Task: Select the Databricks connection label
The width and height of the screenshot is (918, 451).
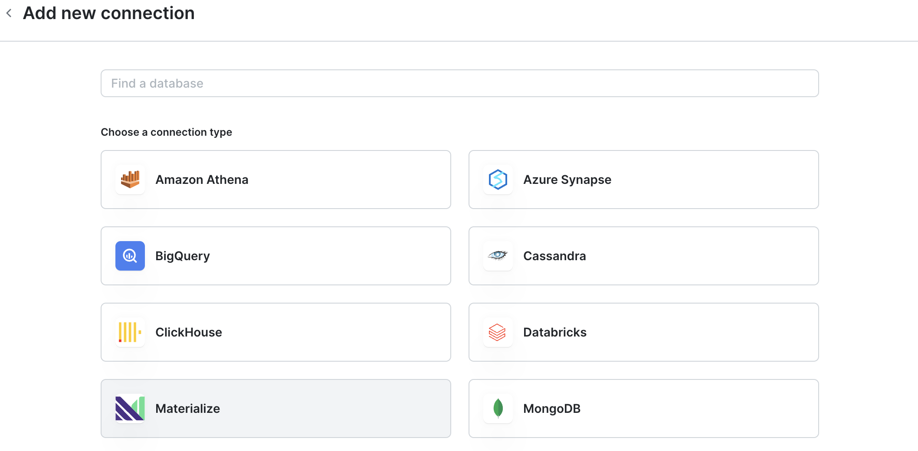Action: [555, 332]
